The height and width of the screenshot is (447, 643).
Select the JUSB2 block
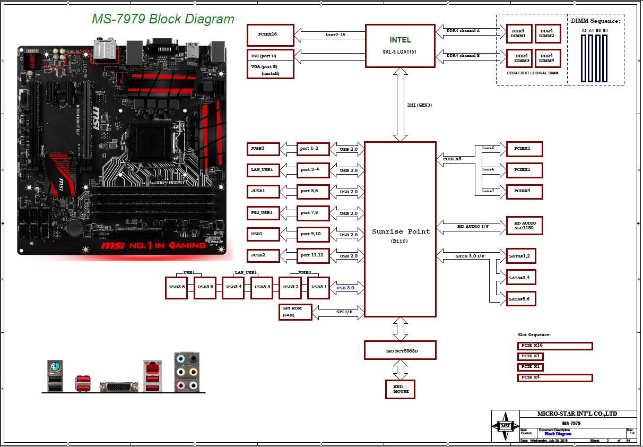(263, 255)
